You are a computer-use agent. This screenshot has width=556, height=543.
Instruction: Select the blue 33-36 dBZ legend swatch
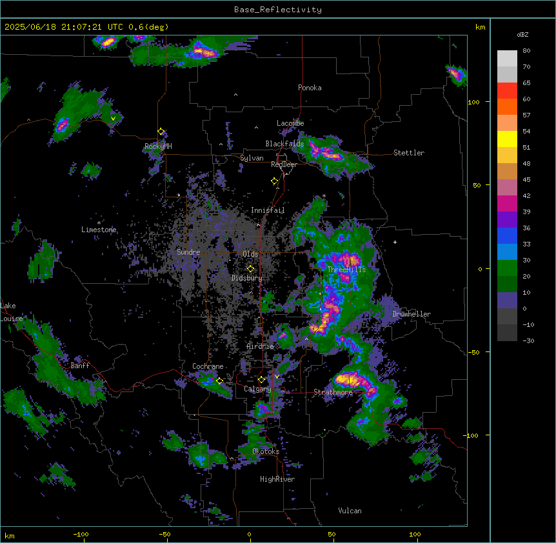(x=507, y=235)
